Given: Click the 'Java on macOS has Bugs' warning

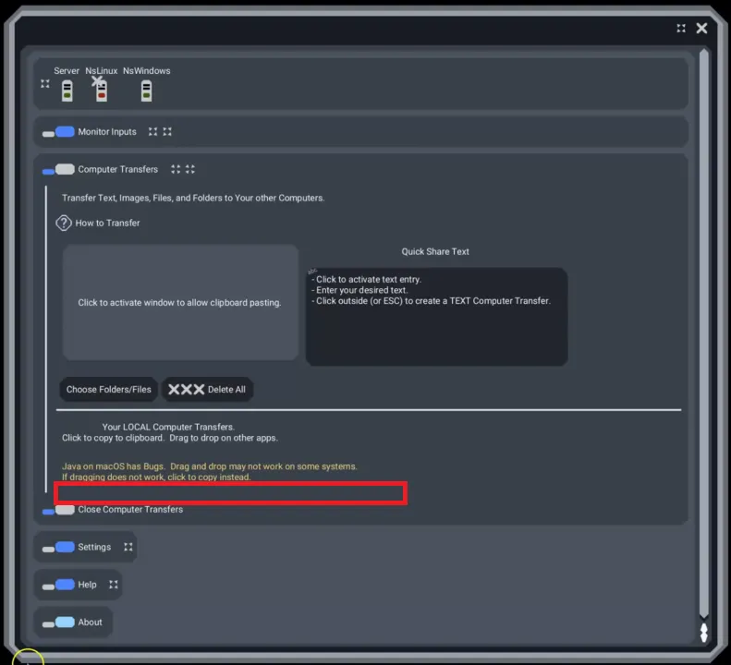Looking at the screenshot, I should click(210, 472).
